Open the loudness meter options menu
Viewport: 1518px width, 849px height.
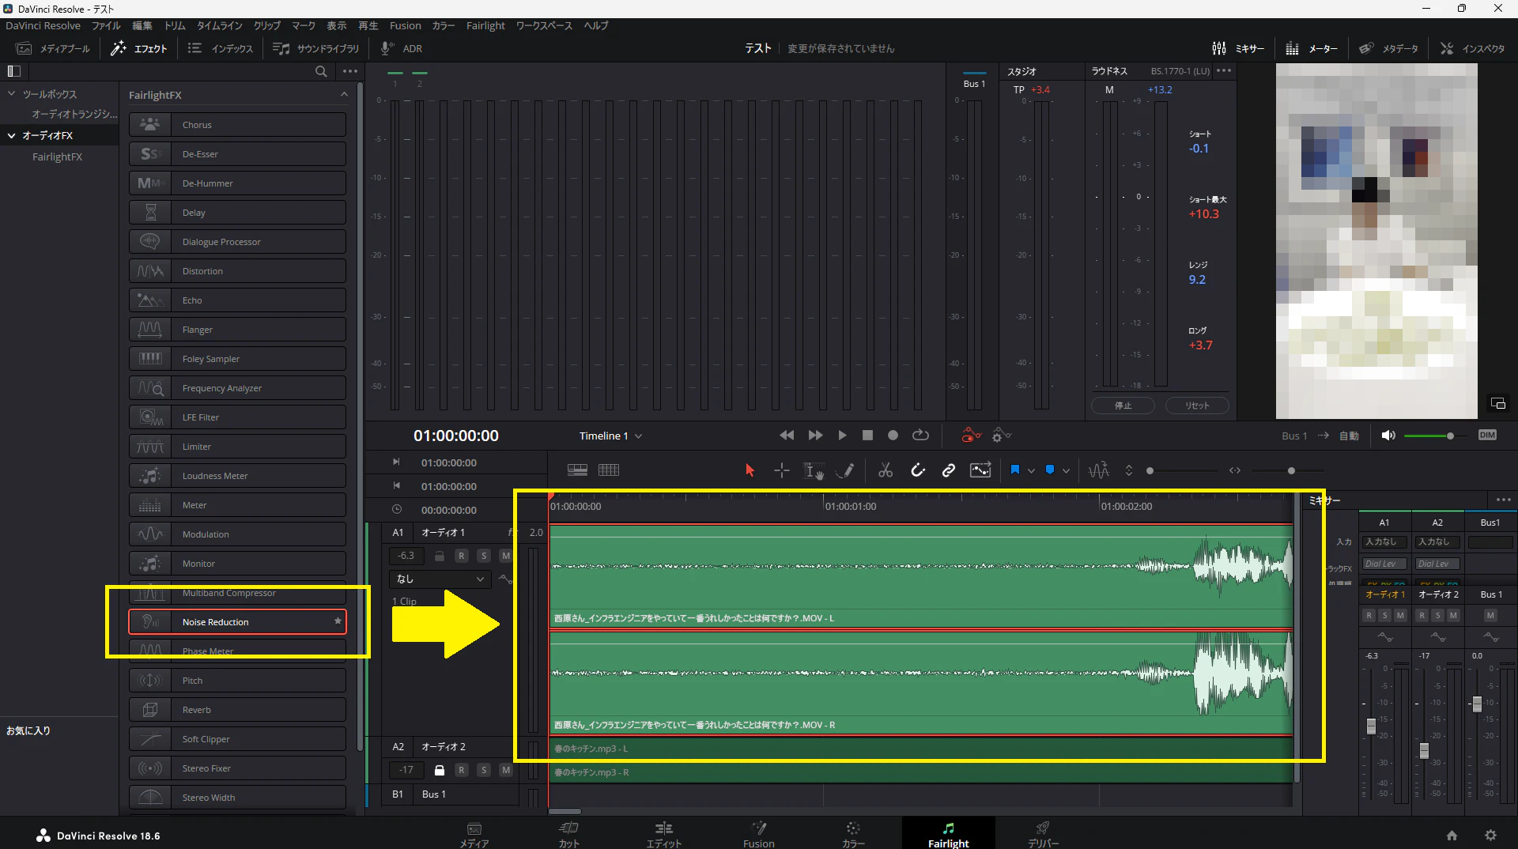pyautogui.click(x=1224, y=70)
